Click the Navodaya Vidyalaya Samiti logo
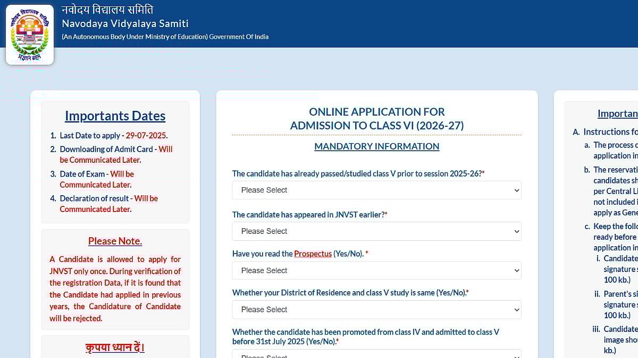 [x=30, y=34]
